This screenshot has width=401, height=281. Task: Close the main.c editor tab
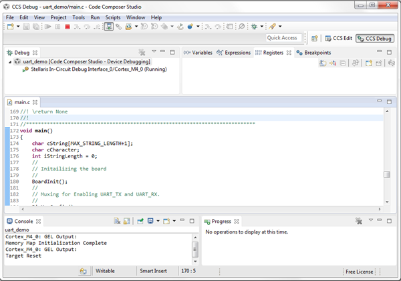click(35, 102)
